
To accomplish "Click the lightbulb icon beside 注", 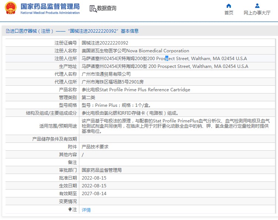I will (x=70, y=210).
